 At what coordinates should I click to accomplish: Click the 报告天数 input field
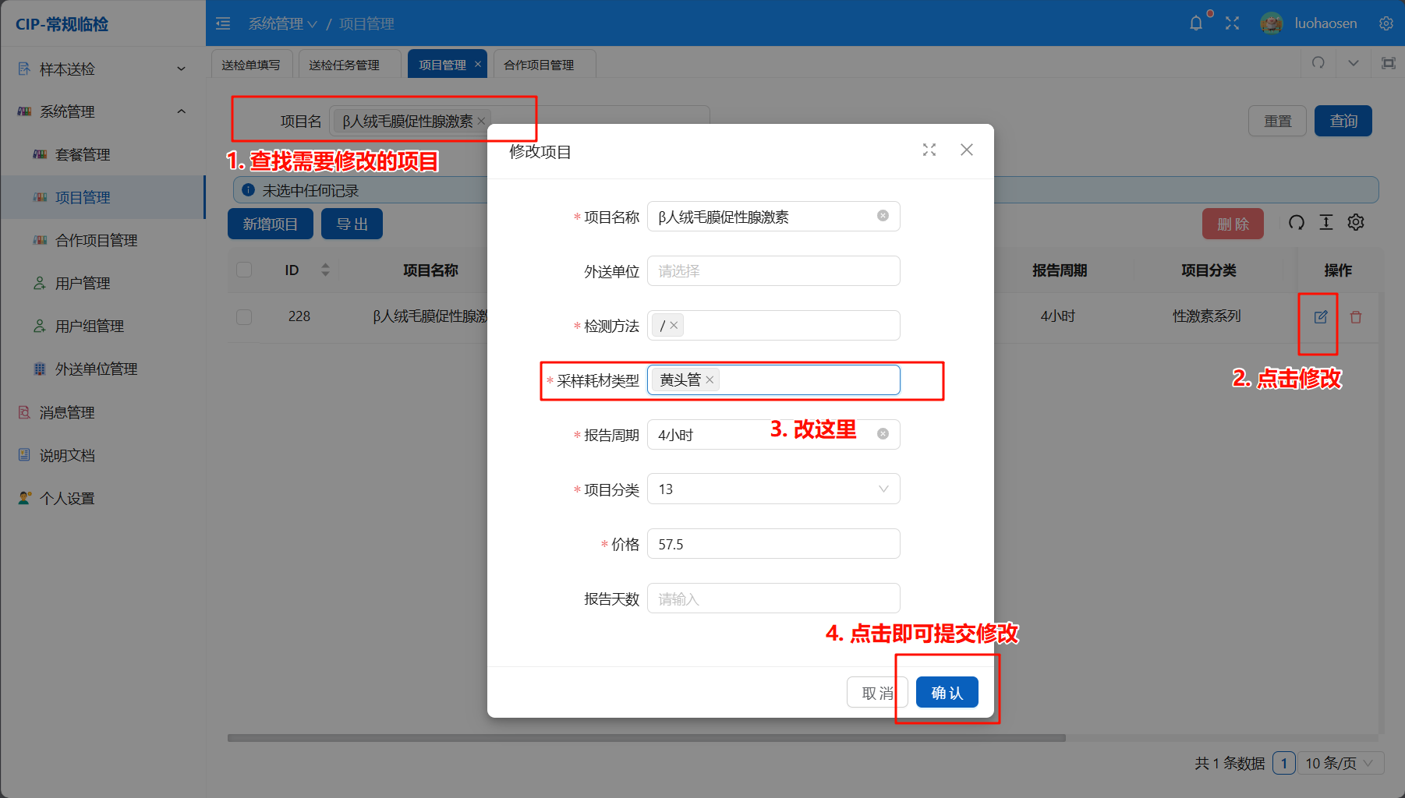pyautogui.click(x=773, y=598)
